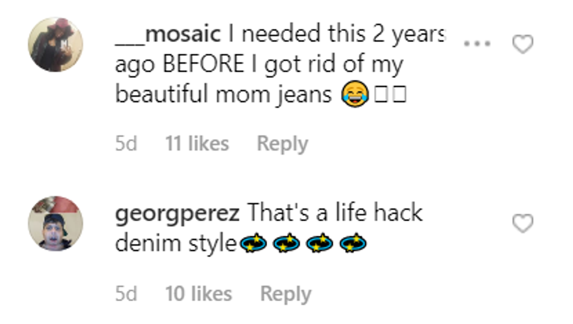Click the "That's a life hack" comment text
Viewport: 573px width, 324px height.
pyautogui.click(x=334, y=213)
